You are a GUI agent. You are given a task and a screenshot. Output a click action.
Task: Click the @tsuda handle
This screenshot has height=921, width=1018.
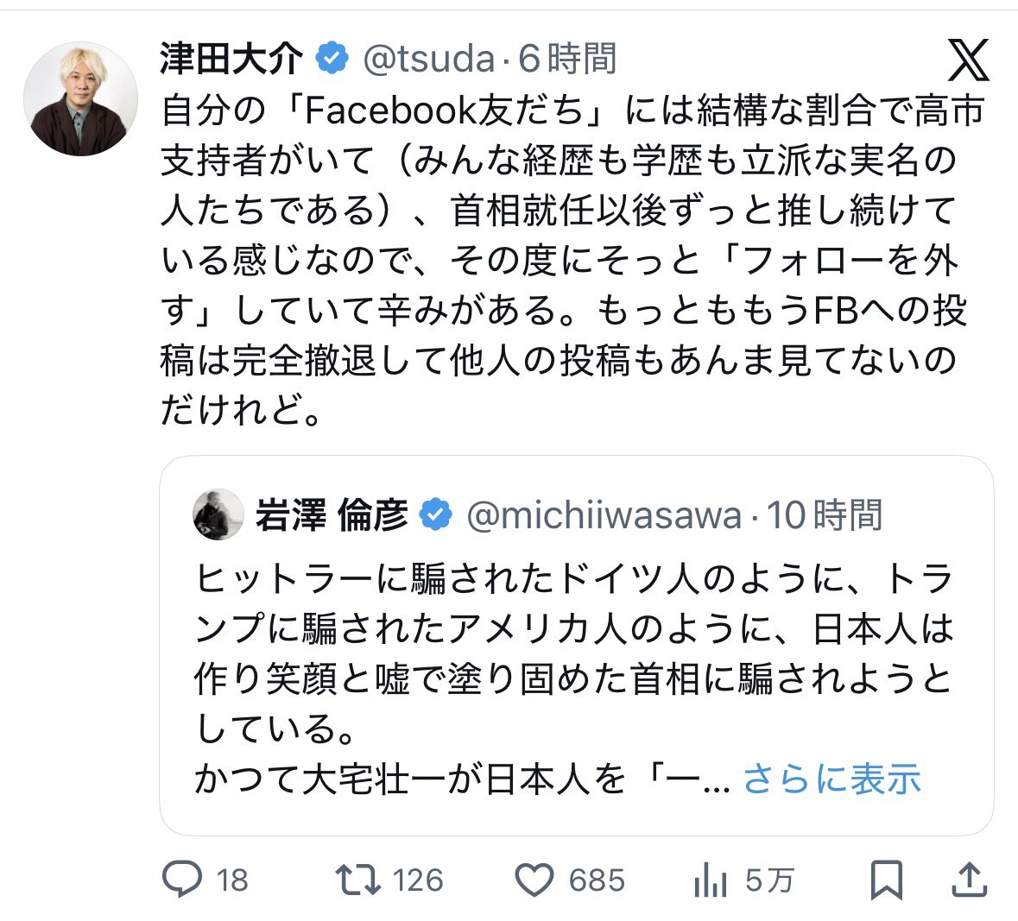tap(429, 60)
